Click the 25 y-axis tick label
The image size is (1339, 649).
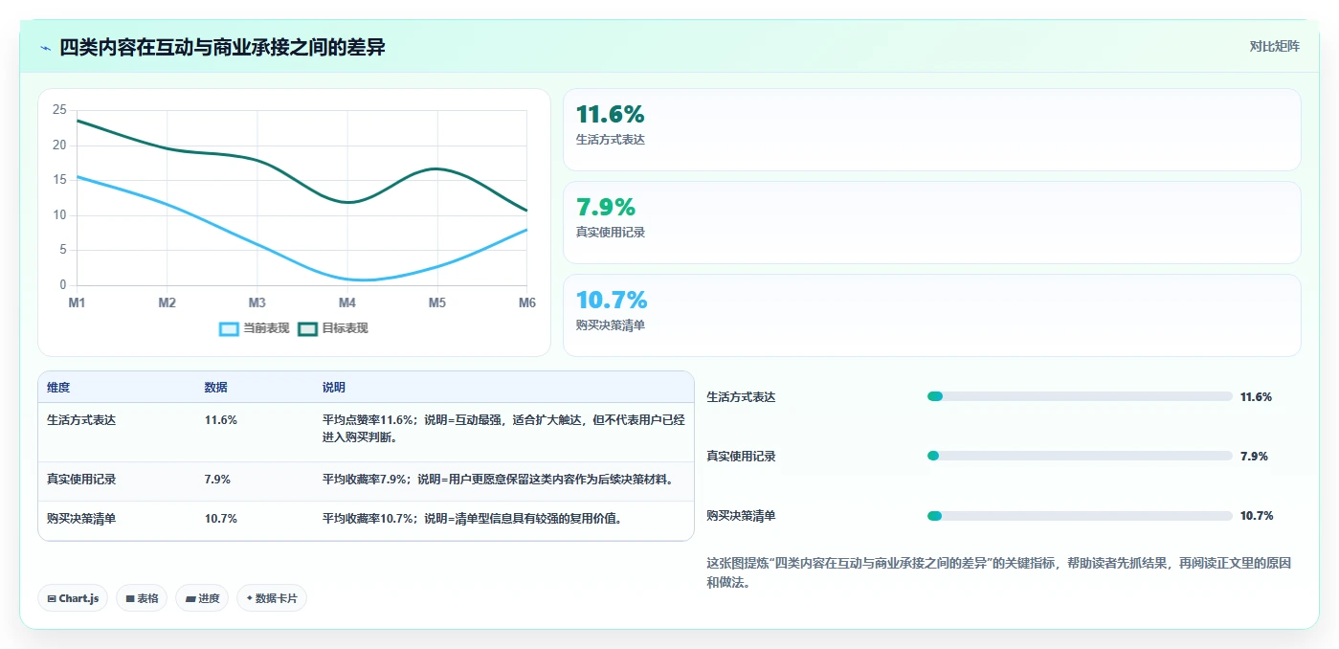tap(59, 110)
